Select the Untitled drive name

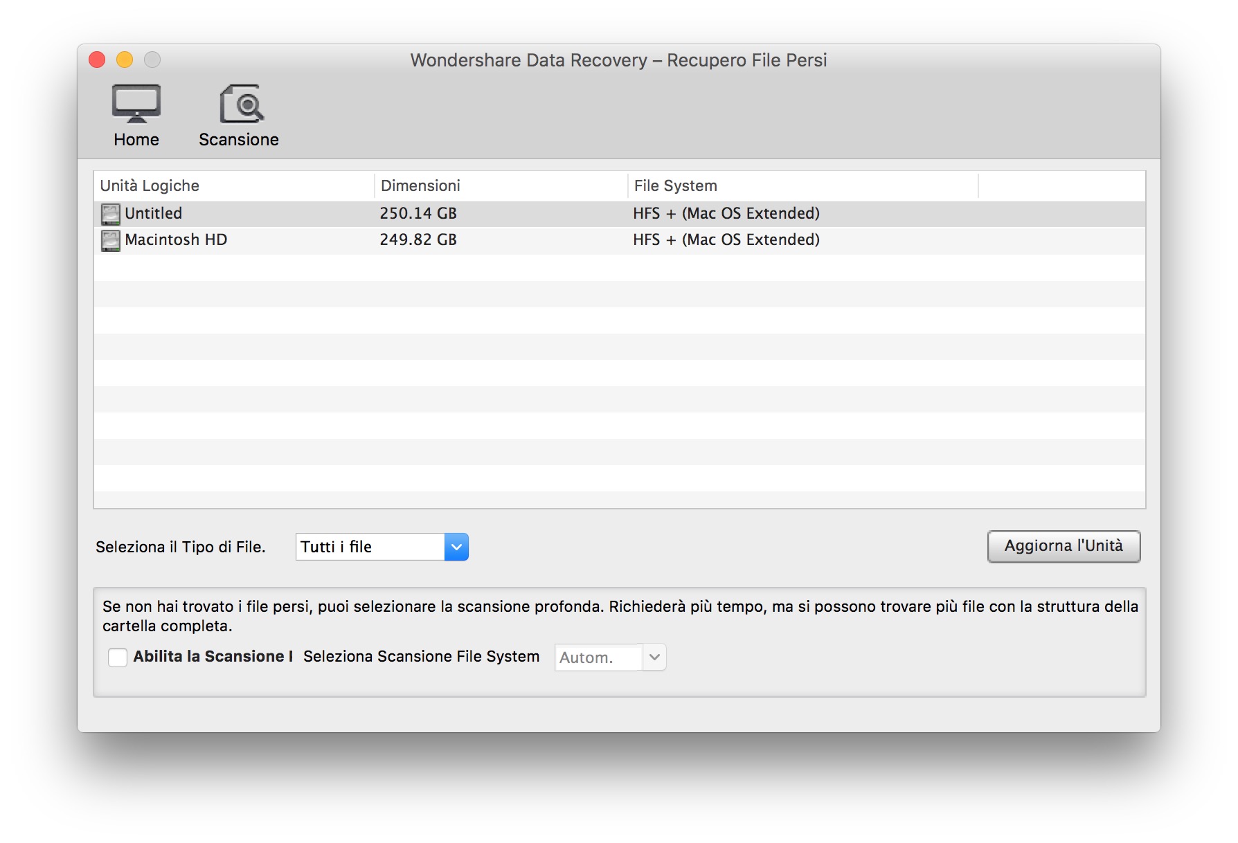pos(154,213)
